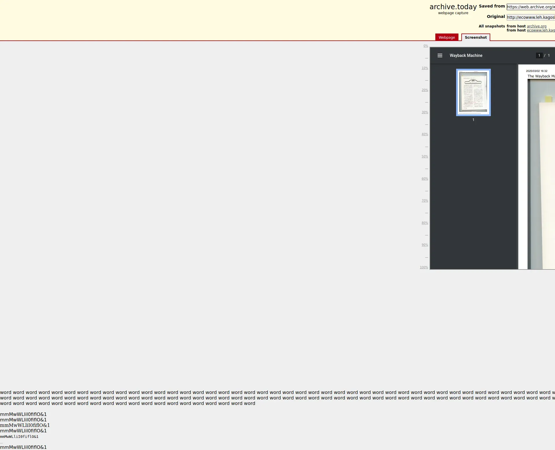Screen dimensions: 555x450
Task: Open the archive.org host snapshots link
Action: point(536,26)
